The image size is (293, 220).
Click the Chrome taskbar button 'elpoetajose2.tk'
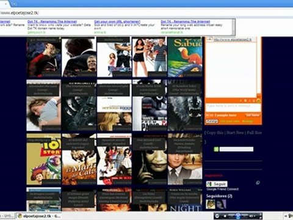pos(38,216)
